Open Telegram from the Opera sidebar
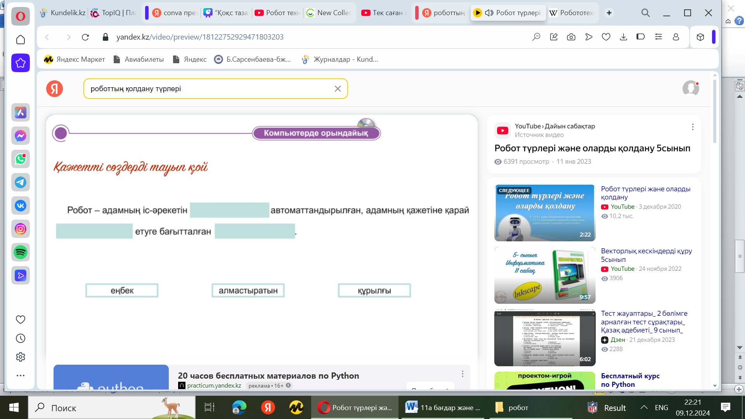Viewport: 745px width, 419px height. click(x=21, y=182)
